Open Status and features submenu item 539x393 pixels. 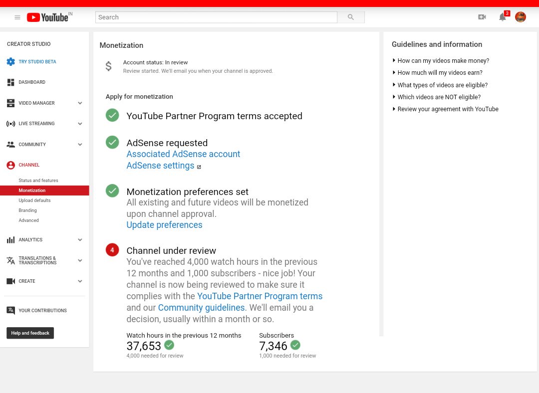pyautogui.click(x=38, y=181)
